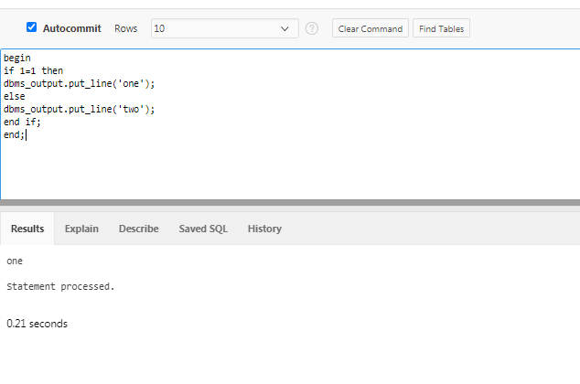
Task: Place cursor on the 'end if;' line
Action: point(22,122)
